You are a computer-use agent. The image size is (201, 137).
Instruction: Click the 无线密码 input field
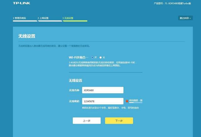tap(103, 101)
